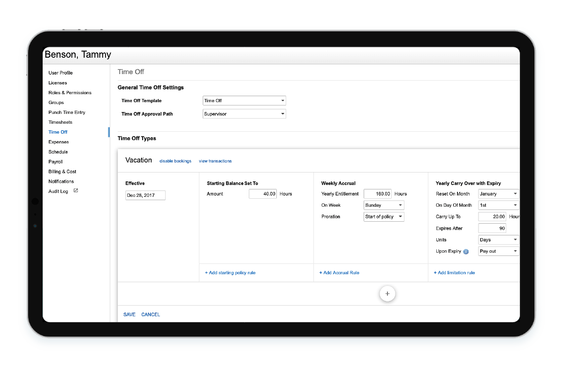Open Roles & Permissions section
This screenshot has width=563, height=375.
tap(70, 93)
